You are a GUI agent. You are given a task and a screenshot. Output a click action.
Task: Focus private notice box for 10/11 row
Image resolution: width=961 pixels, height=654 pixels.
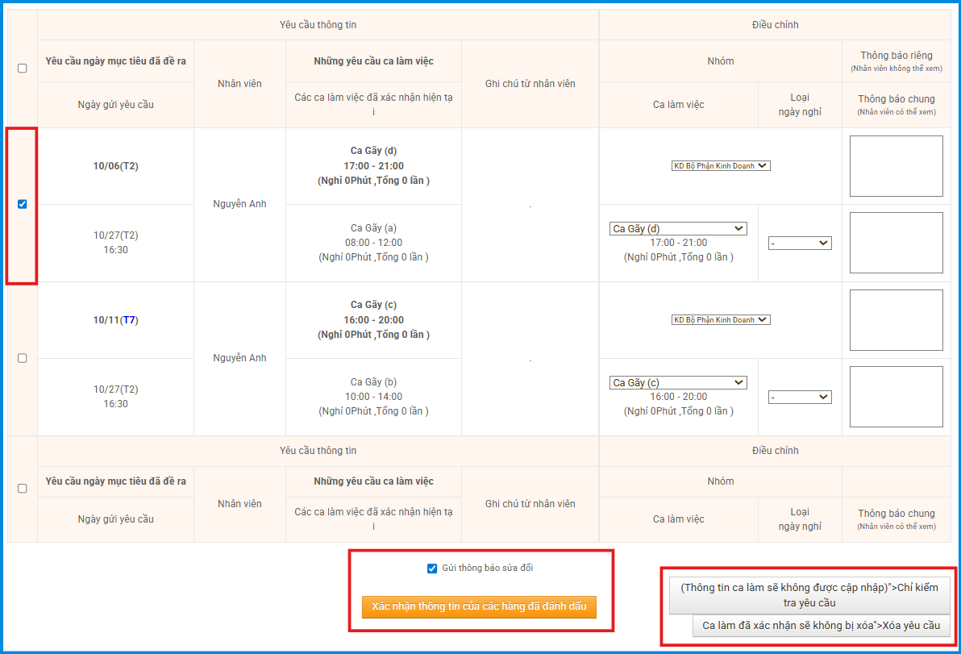tap(896, 320)
